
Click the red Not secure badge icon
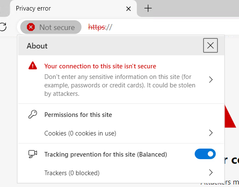(31, 27)
